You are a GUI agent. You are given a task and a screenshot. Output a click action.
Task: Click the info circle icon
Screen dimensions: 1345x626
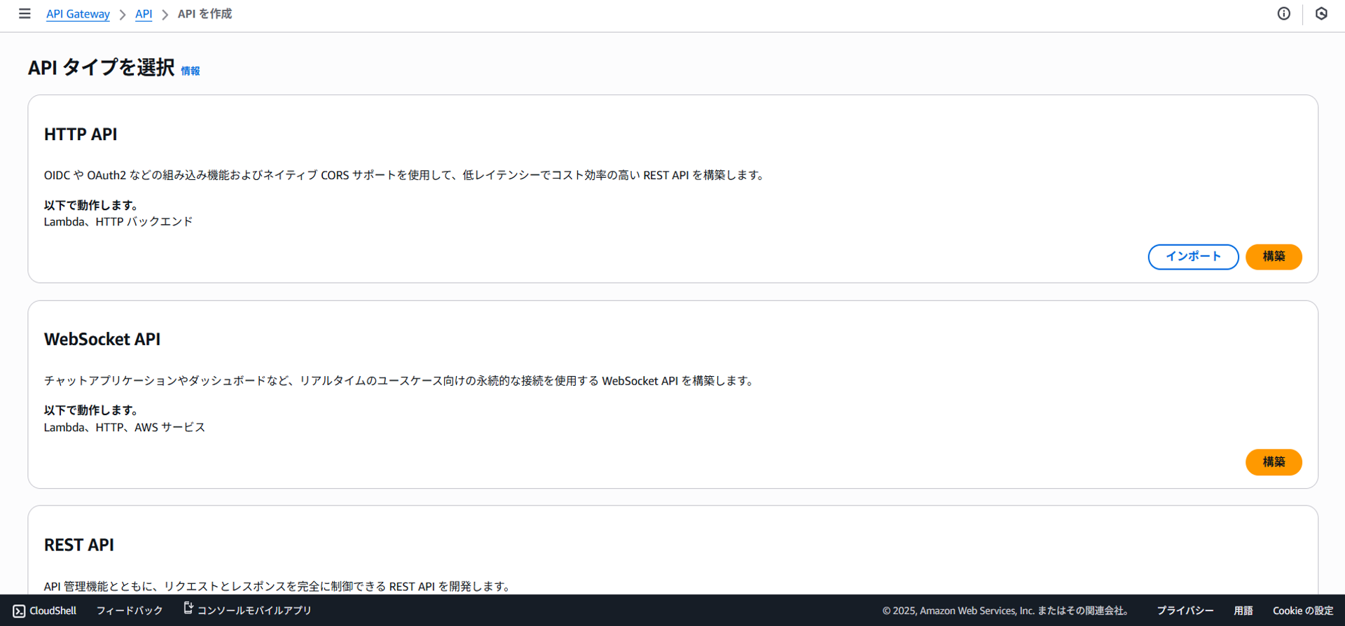tap(1283, 14)
